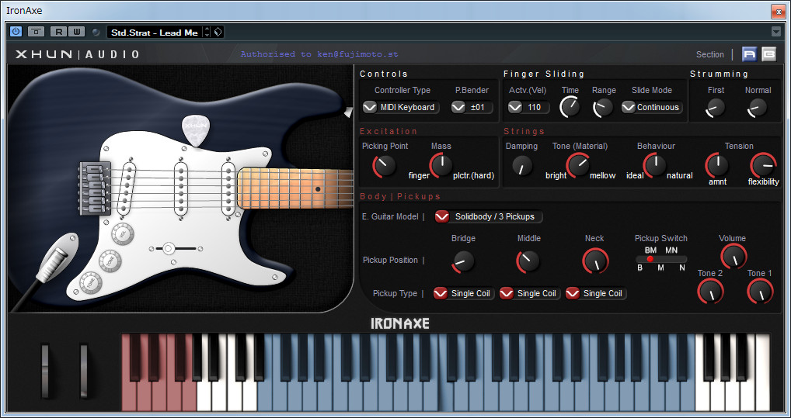Switch to Section B
Viewport: 791px width, 418px height.
[768, 54]
